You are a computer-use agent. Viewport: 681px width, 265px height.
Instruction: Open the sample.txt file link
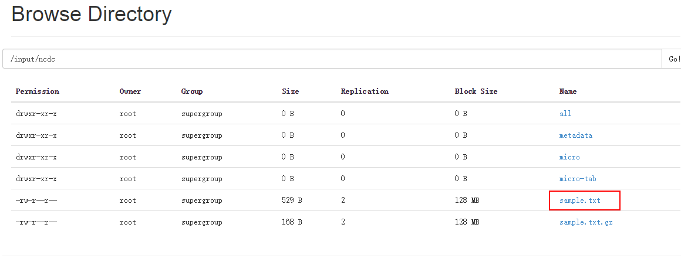(580, 201)
